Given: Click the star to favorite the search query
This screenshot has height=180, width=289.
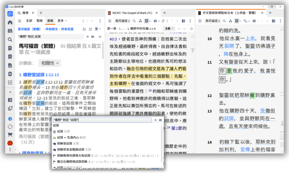Looking at the screenshot, I should click(100, 36).
